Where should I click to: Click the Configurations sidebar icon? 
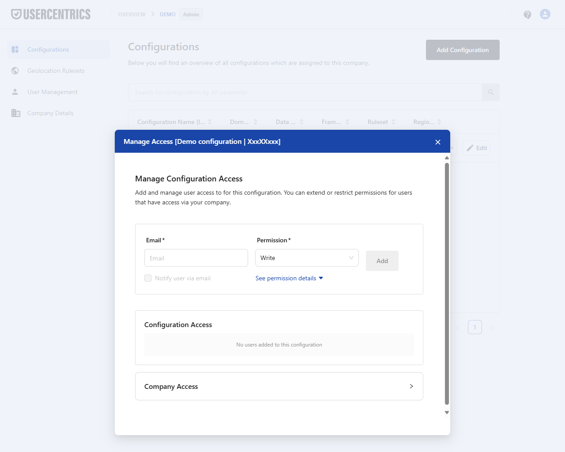point(15,49)
